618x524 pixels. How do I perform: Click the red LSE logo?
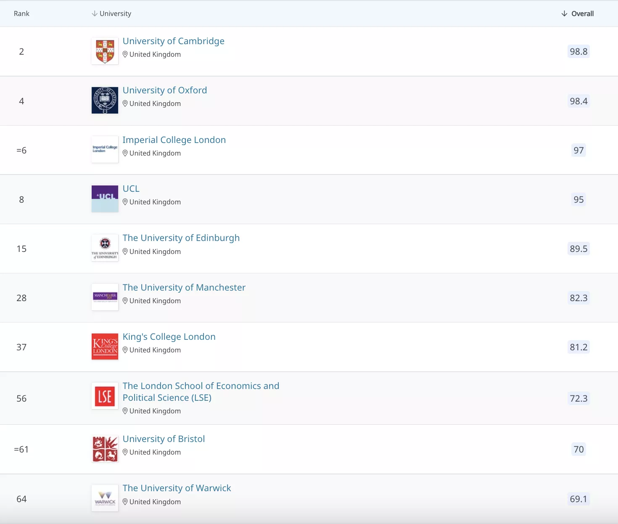click(105, 396)
